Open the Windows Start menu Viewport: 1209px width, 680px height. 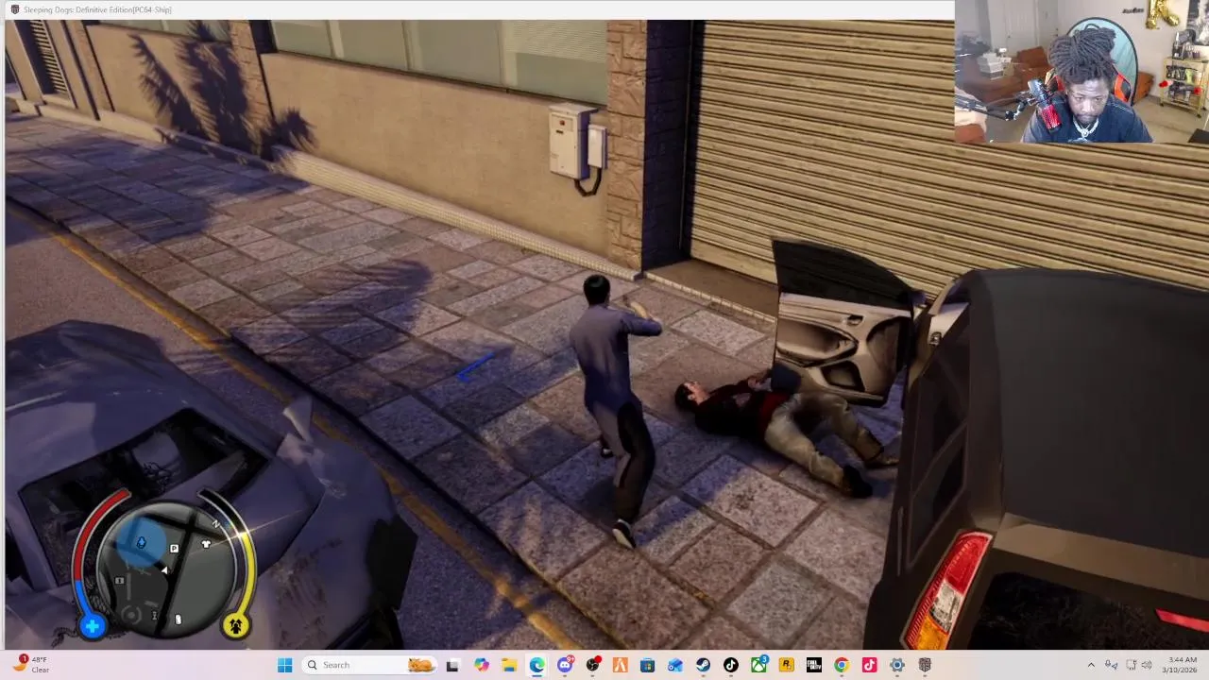click(x=284, y=665)
